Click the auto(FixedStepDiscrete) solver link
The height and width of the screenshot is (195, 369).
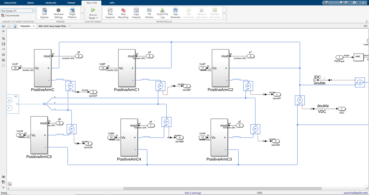point(356,193)
